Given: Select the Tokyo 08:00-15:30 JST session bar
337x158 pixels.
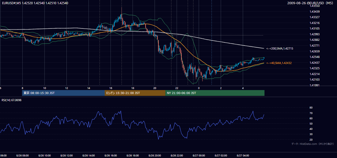Looking at the screenshot, I should [63, 93].
